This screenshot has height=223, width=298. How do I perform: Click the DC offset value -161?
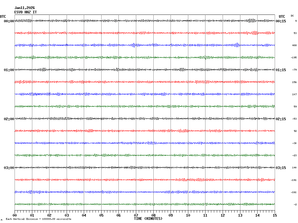click(294, 192)
